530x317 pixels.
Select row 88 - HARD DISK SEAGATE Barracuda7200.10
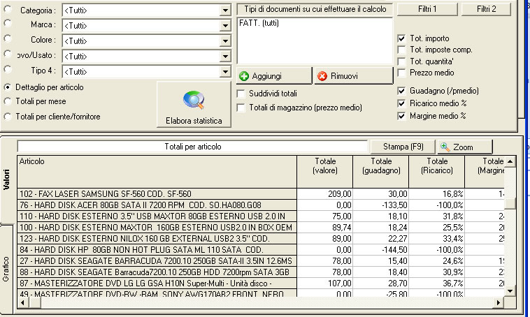pos(157,272)
